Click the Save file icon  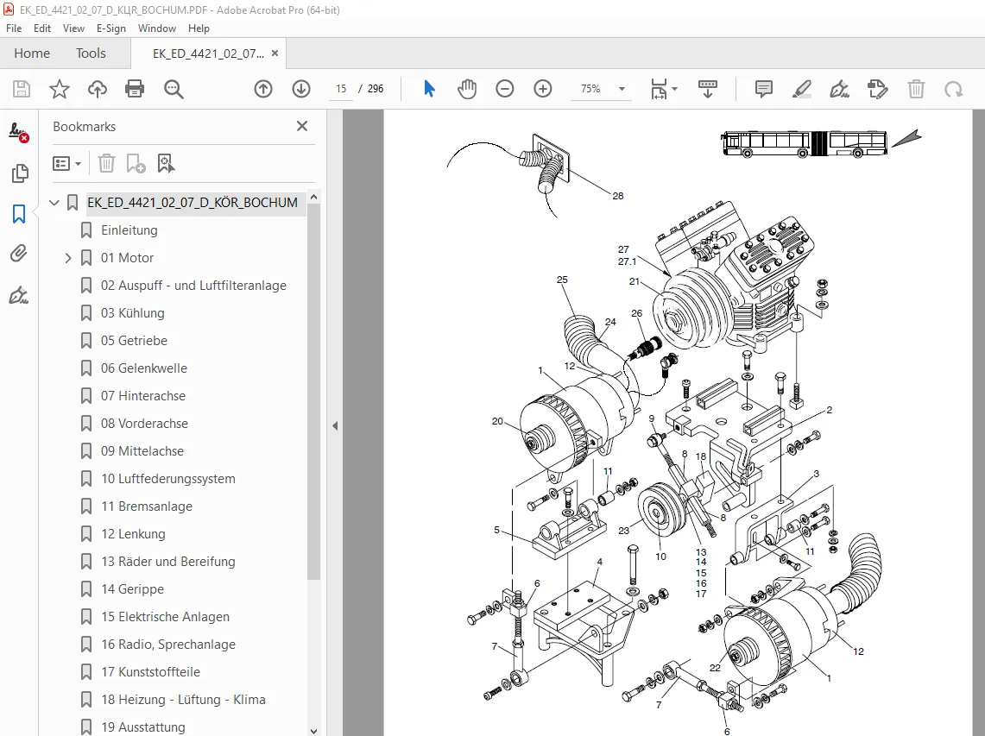tap(22, 89)
